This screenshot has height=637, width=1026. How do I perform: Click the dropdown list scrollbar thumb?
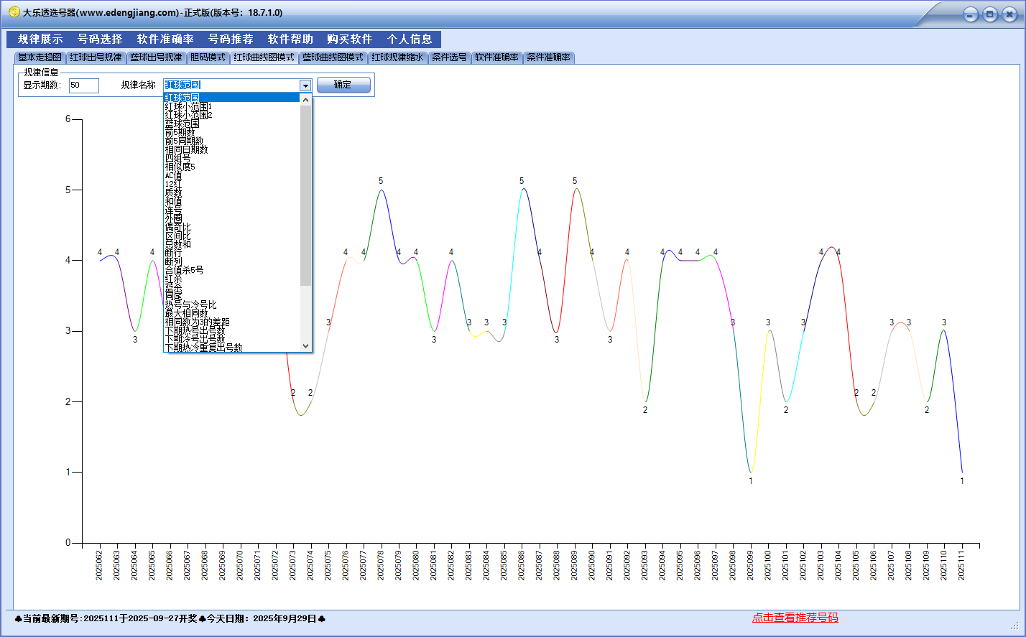tap(306, 194)
